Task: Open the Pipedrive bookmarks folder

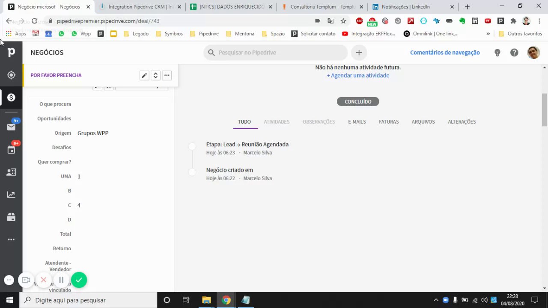Action: (x=204, y=33)
